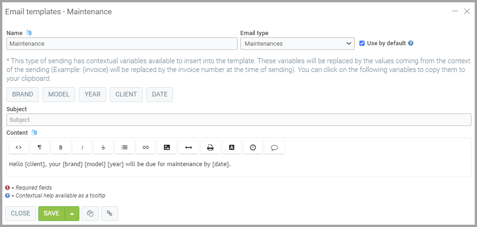Insert a horizontal line in editor
The width and height of the screenshot is (477, 227).
[x=188, y=147]
